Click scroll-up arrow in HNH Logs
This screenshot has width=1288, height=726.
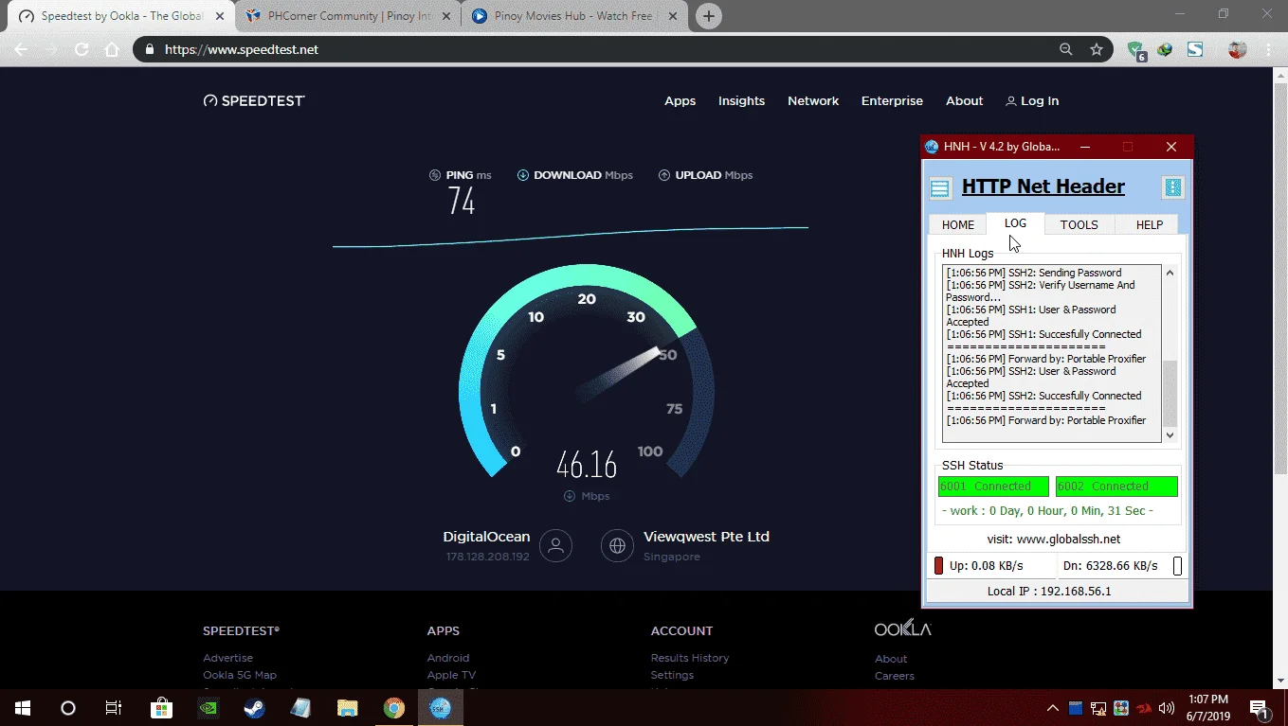[x=1170, y=274]
